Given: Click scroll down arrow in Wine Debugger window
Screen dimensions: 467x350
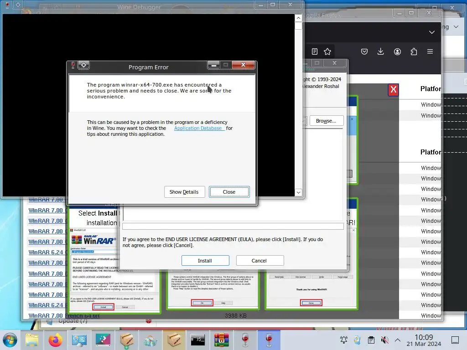Looking at the screenshot, I should [298, 192].
